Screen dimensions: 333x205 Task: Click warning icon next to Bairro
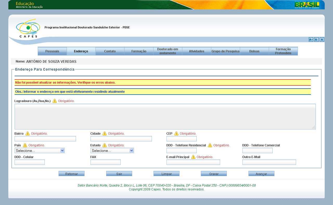[x=28, y=133]
